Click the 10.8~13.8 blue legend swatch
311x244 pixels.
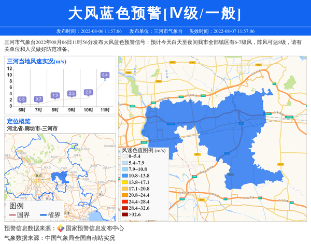[125, 176]
